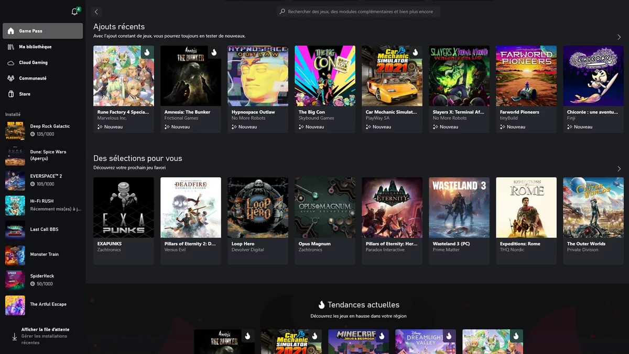Open trending Car Mechanic Simulator 2021 tile
This screenshot has width=629, height=354.
point(291,342)
